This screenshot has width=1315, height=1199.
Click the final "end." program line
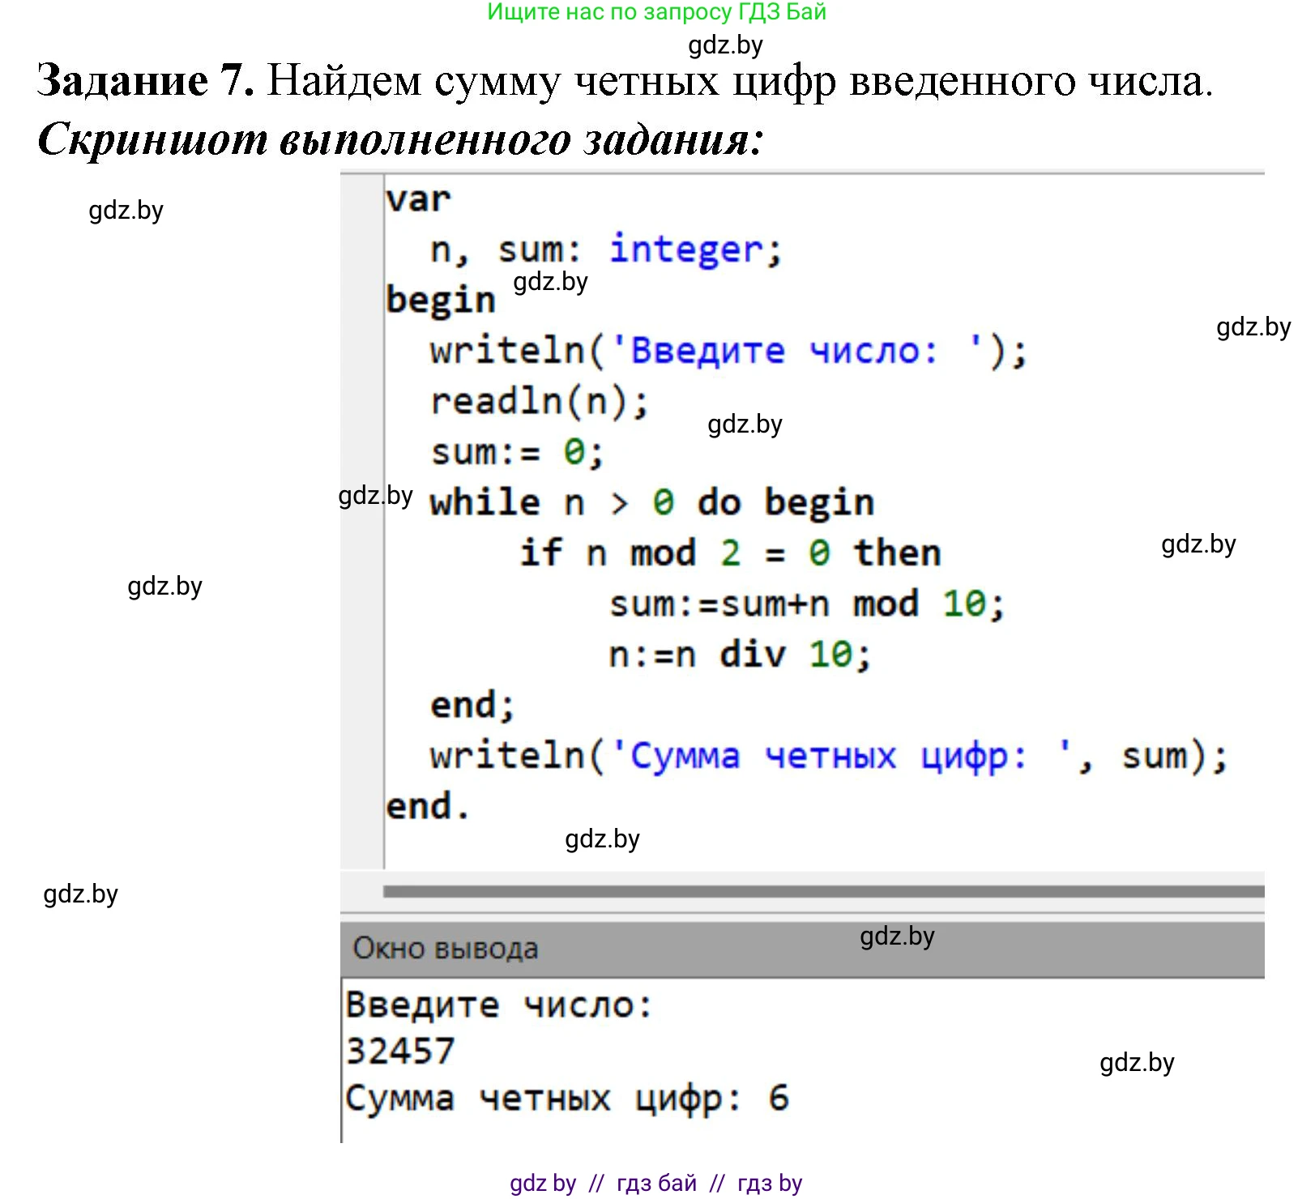[427, 807]
